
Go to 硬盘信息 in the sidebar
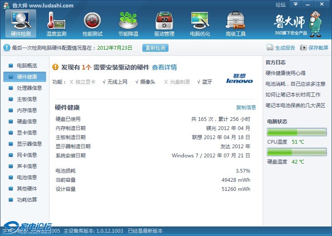[27, 121]
